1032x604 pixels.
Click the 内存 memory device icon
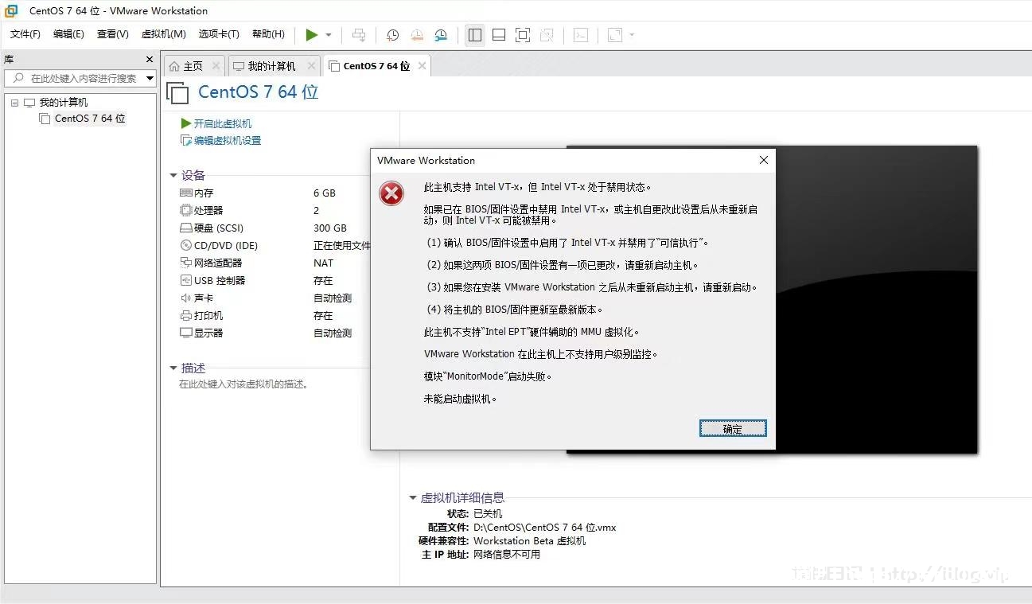tap(186, 193)
